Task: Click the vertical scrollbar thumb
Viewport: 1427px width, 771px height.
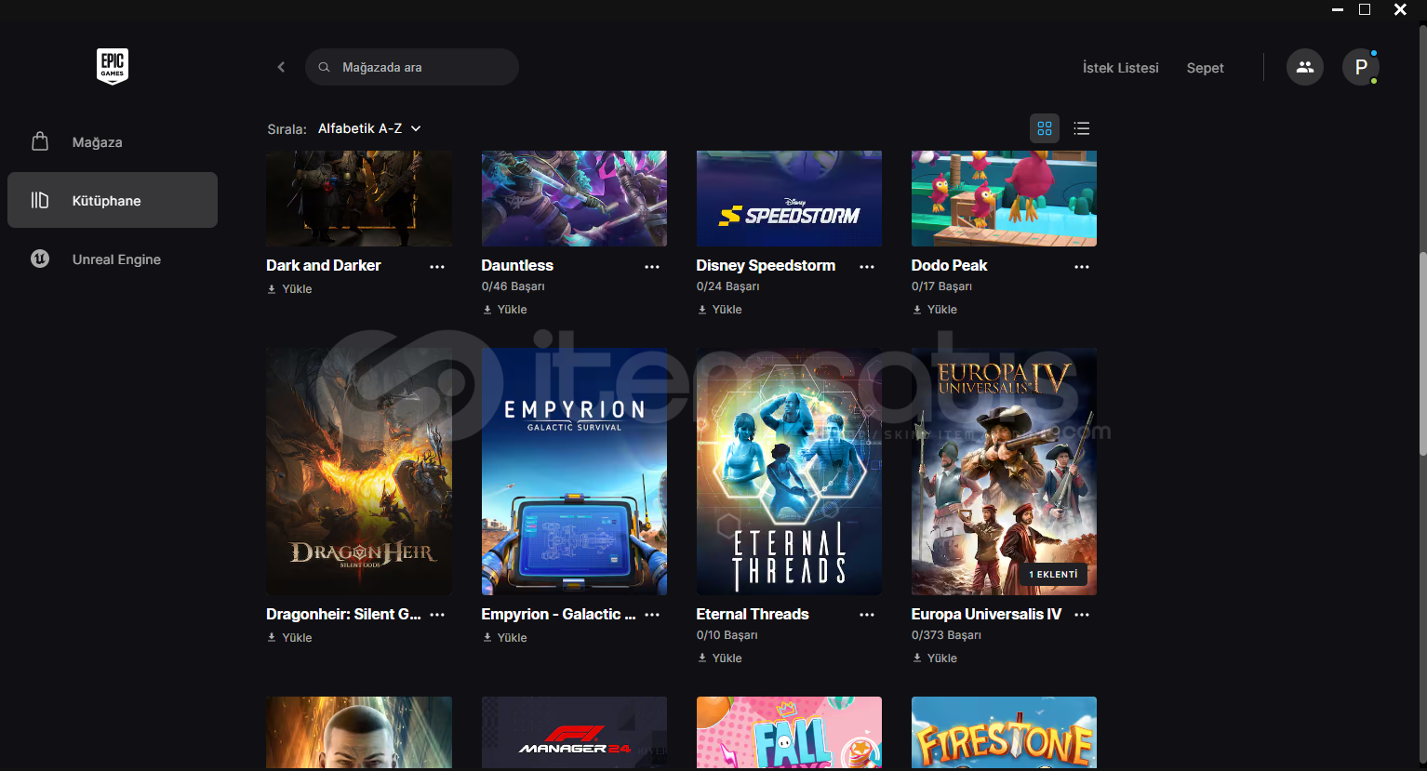Action: tap(1421, 353)
